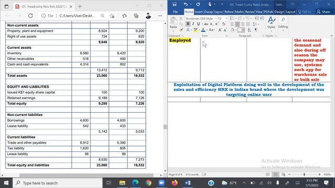Open Edge Collections
Screen dimensions: 335x188
click(136, 16)
